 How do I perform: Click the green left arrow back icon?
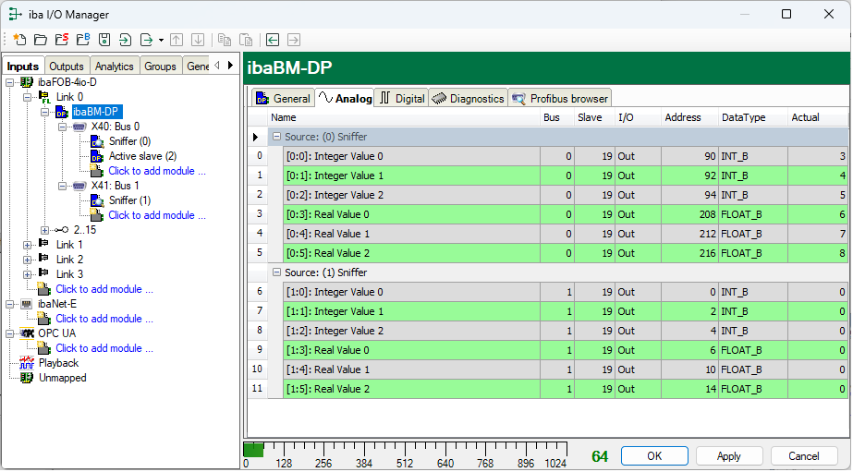273,40
